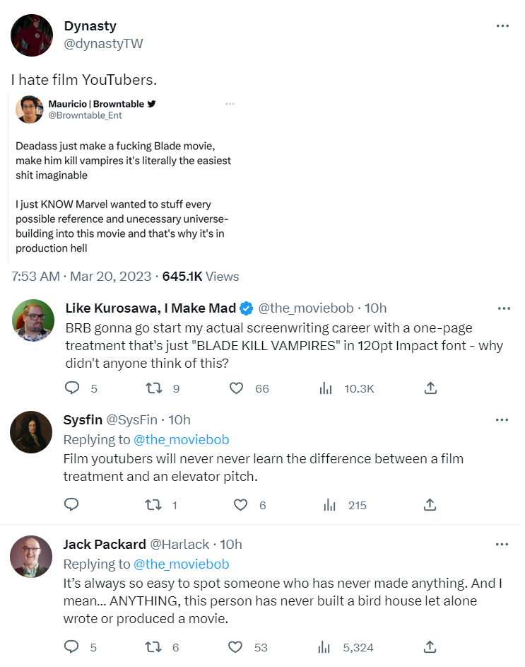This screenshot has width=525, height=667.
Task: Reply to the_moviebob's tweet via comment icon
Action: point(72,388)
